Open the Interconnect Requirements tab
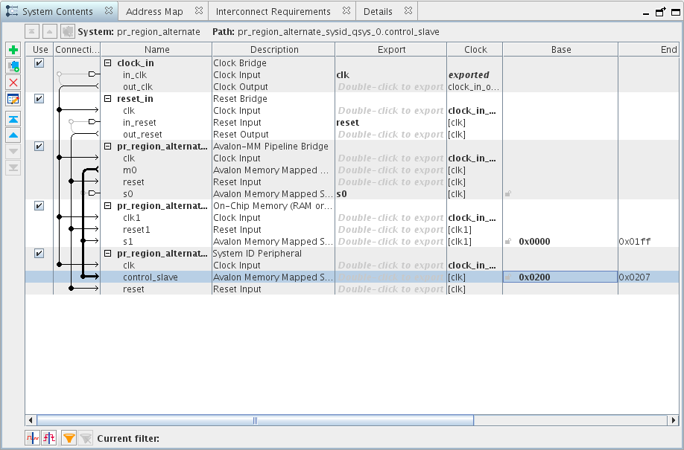 273,12
